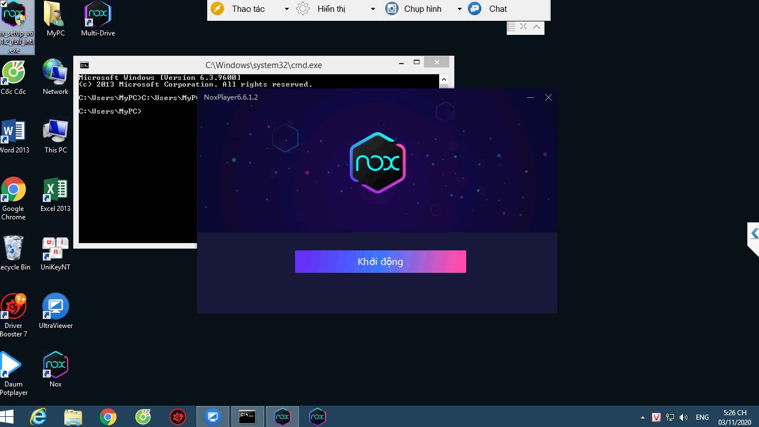Launch the UniKeyNT shortcut
This screenshot has height=427, width=759.
[55, 253]
